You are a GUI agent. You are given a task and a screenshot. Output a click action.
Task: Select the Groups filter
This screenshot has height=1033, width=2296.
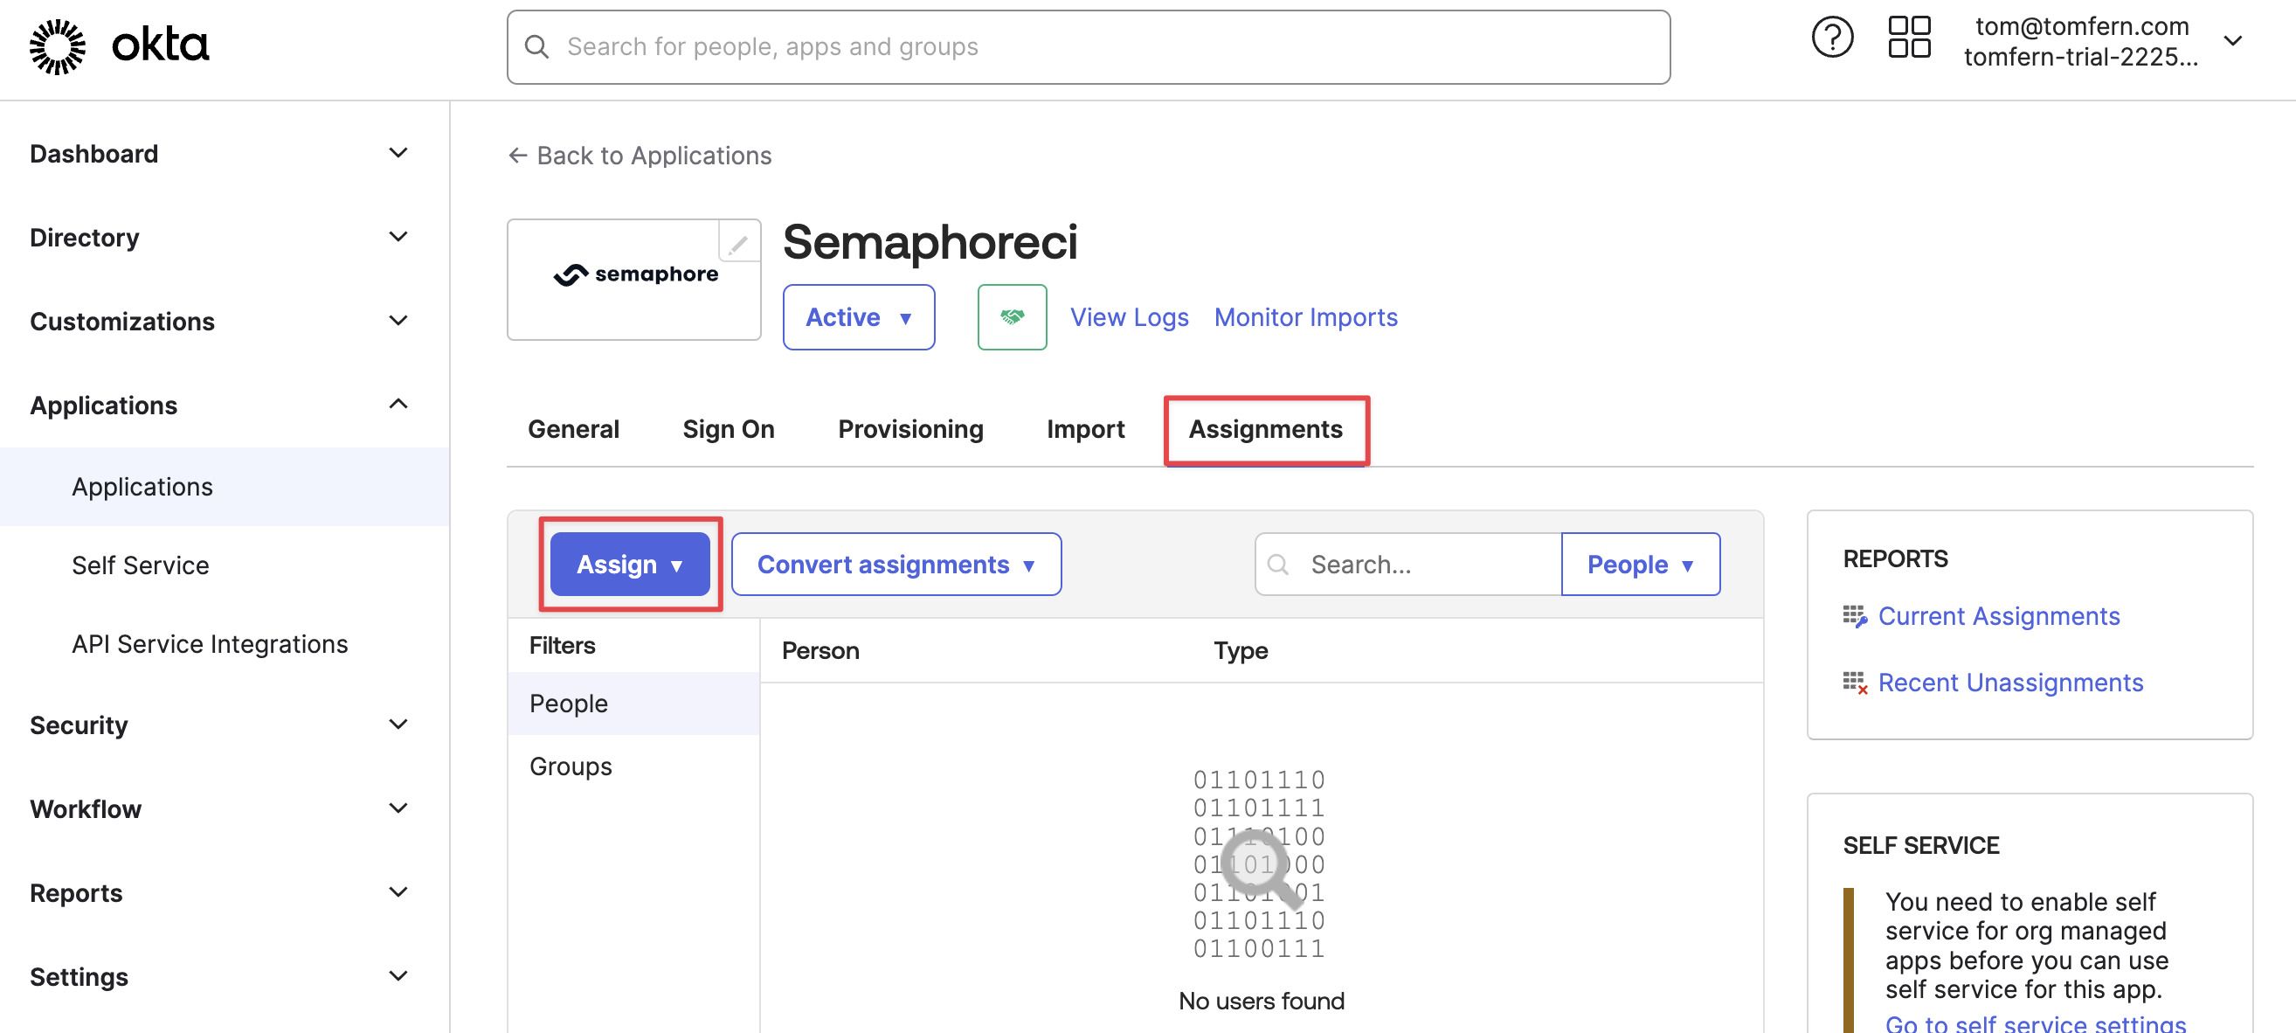point(571,766)
